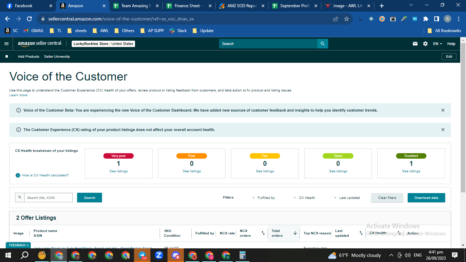Click the Search title, ASIN input field
The image size is (466, 262).
point(48,198)
